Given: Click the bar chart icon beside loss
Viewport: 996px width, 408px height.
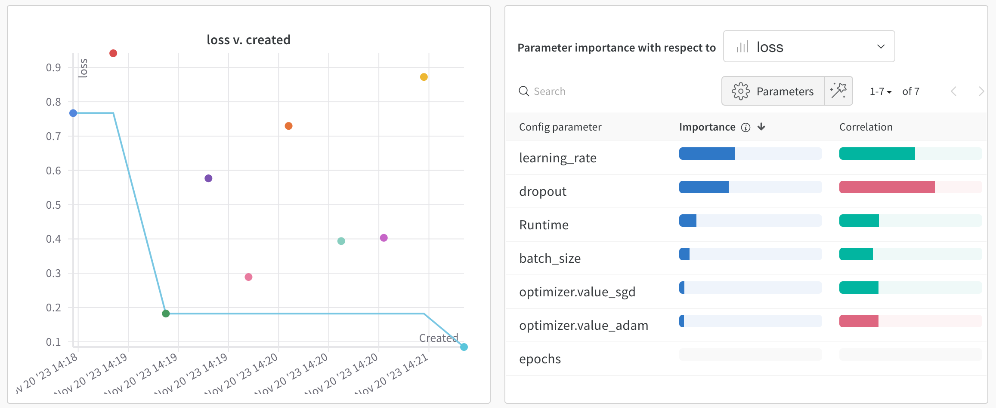Looking at the screenshot, I should pyautogui.click(x=742, y=47).
